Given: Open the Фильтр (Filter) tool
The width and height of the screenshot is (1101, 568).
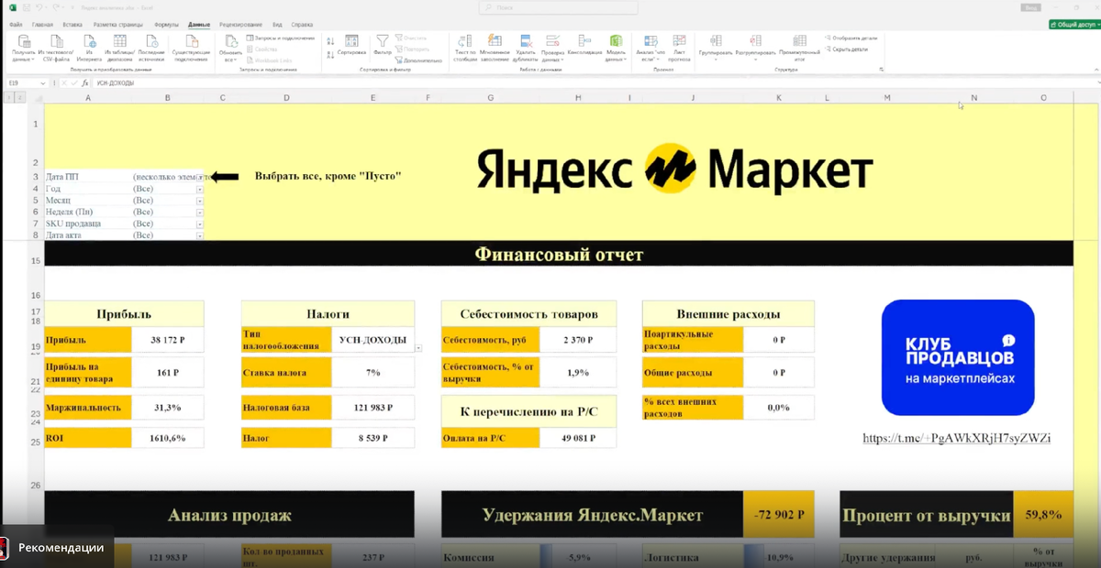Looking at the screenshot, I should (x=384, y=44).
